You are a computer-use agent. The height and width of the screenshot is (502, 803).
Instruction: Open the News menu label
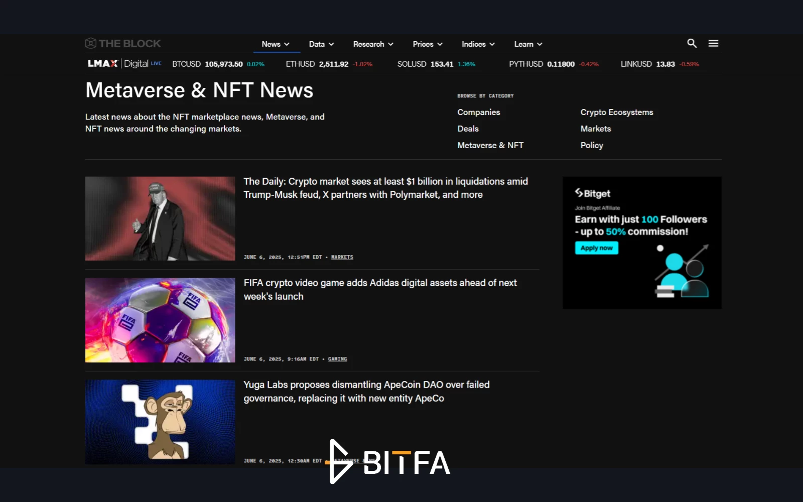pos(271,44)
